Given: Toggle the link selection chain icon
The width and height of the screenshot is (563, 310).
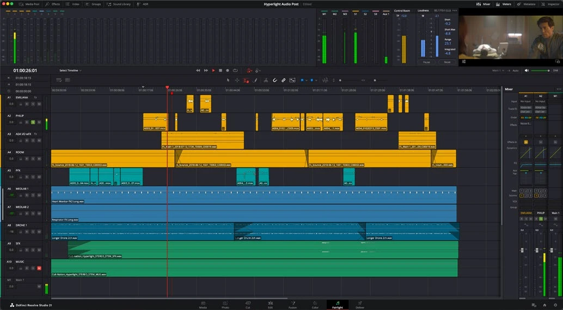Looking at the screenshot, I should pos(283,80).
